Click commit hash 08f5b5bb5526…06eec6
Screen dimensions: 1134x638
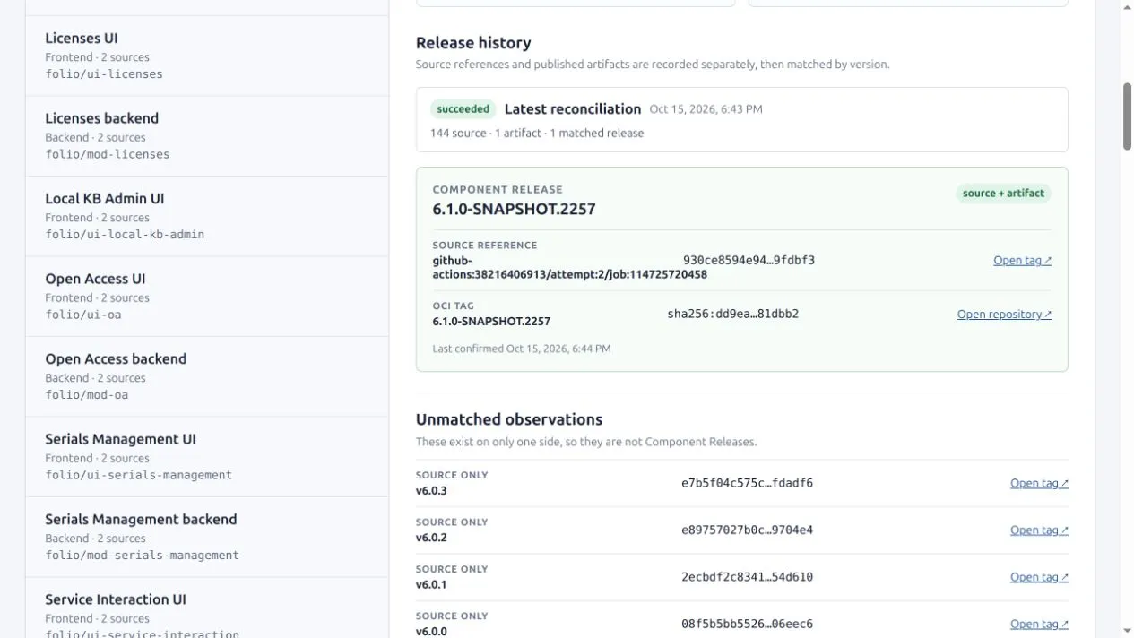(x=747, y=624)
